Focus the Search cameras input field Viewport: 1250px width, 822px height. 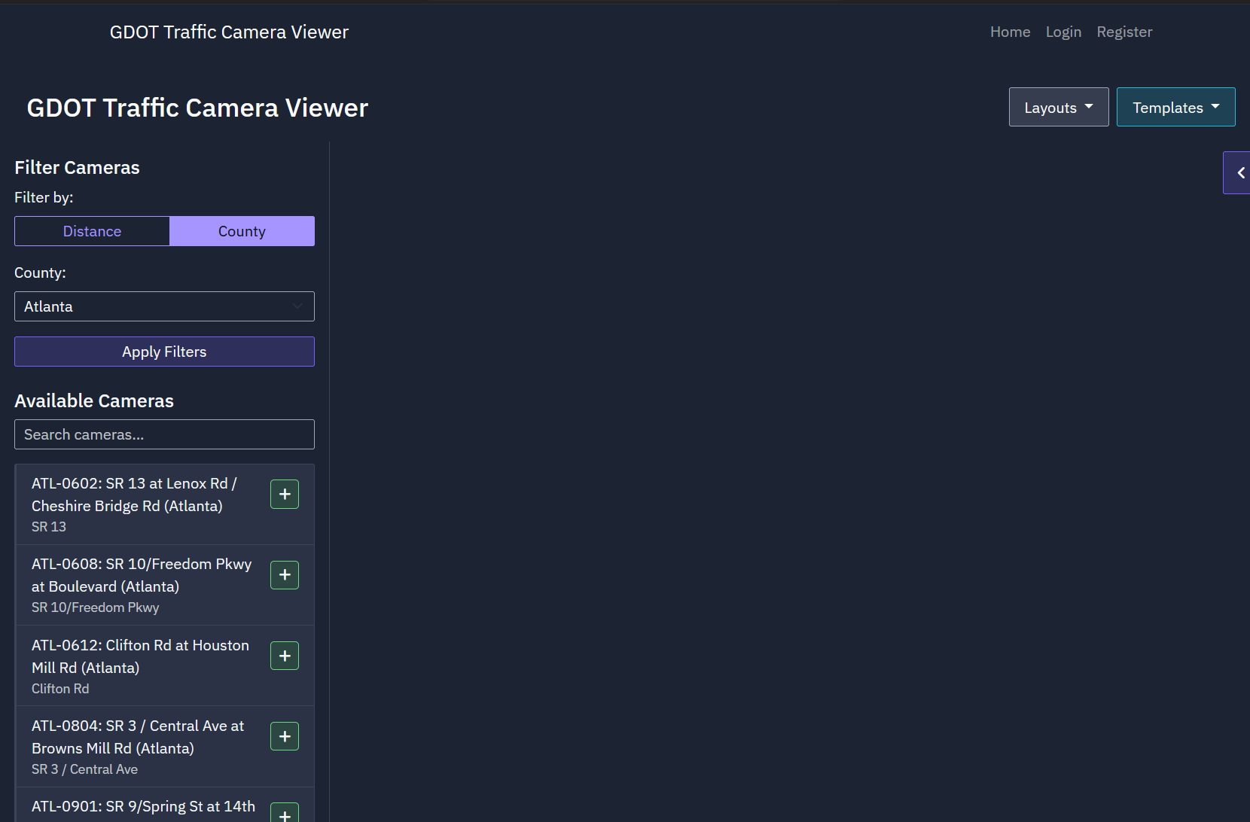click(x=164, y=434)
